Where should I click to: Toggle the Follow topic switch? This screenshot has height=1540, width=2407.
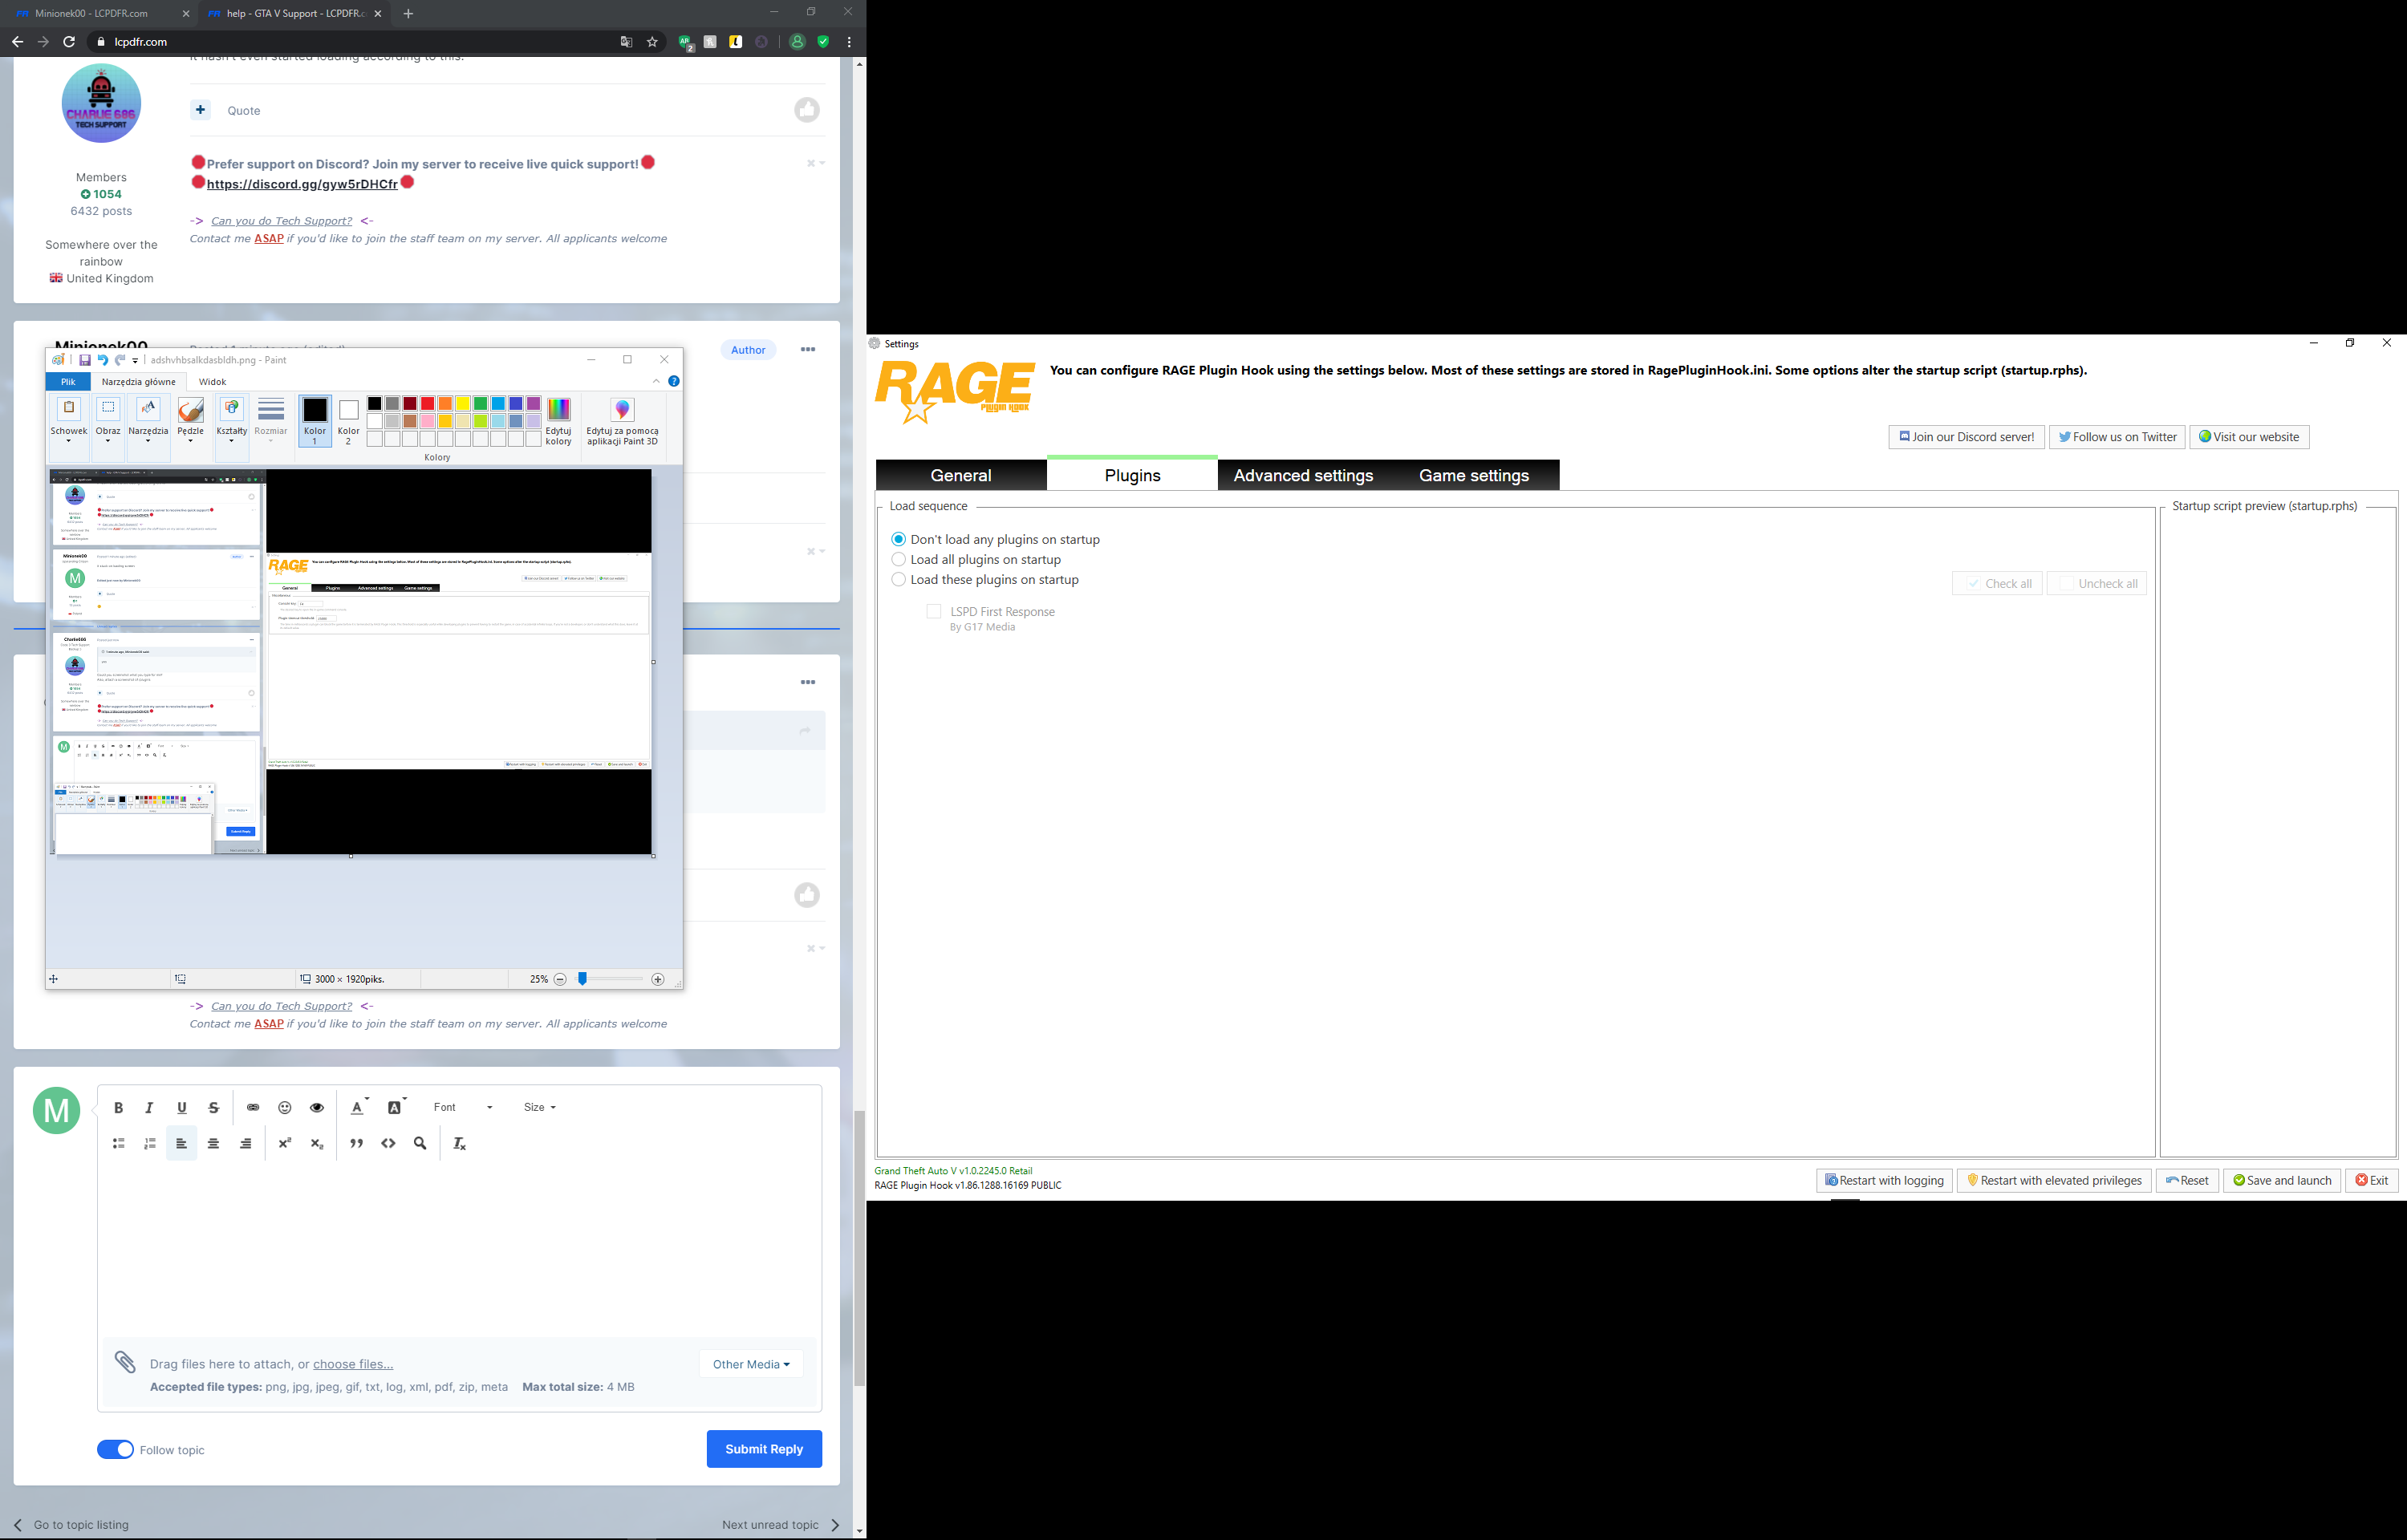pyautogui.click(x=115, y=1450)
